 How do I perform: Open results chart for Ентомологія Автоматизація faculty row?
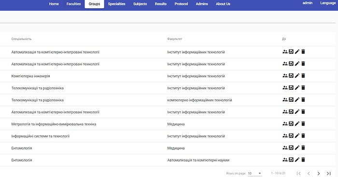[291, 160]
